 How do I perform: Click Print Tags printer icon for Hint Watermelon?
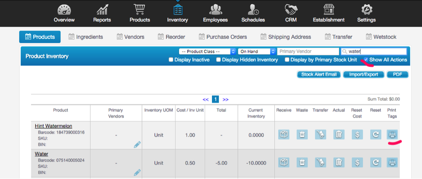tap(392, 134)
